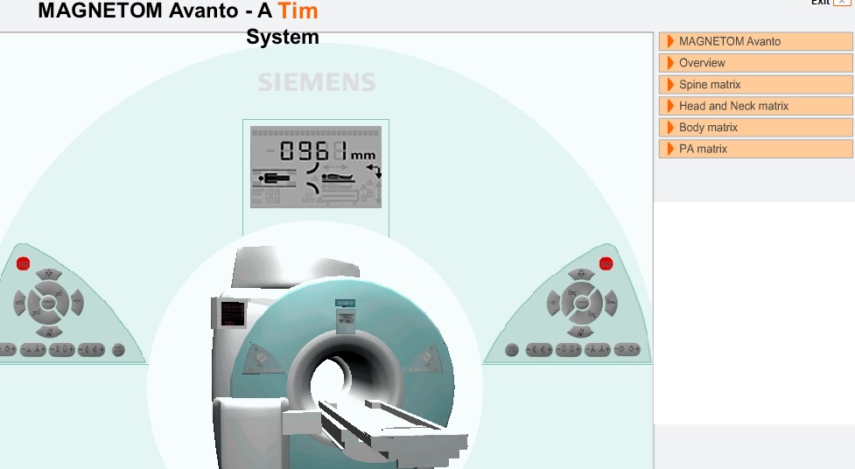
Task: Click bore lighting brightness rocker on right panel
Action: (x=627, y=350)
